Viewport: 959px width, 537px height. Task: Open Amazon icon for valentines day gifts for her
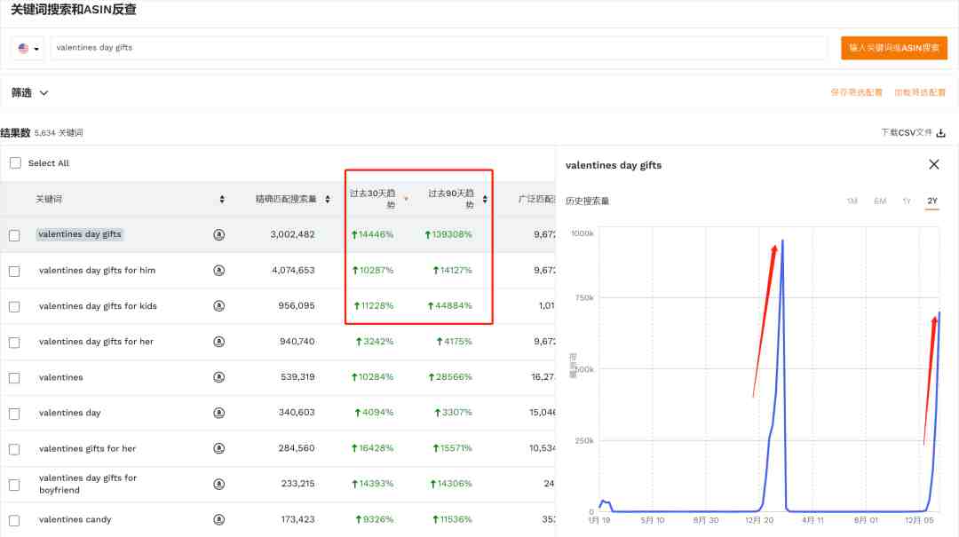(x=219, y=341)
